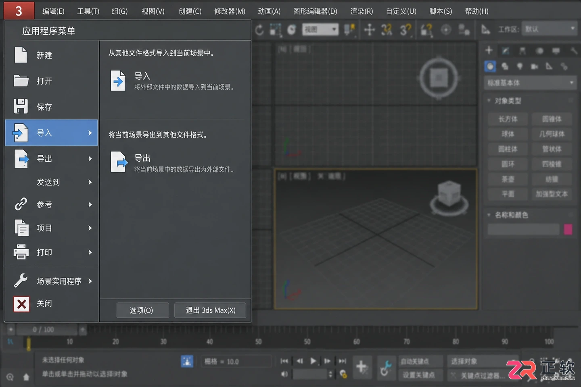Click the 长方体 box primitive button
Screen dimensions: 581x387
[508, 119]
